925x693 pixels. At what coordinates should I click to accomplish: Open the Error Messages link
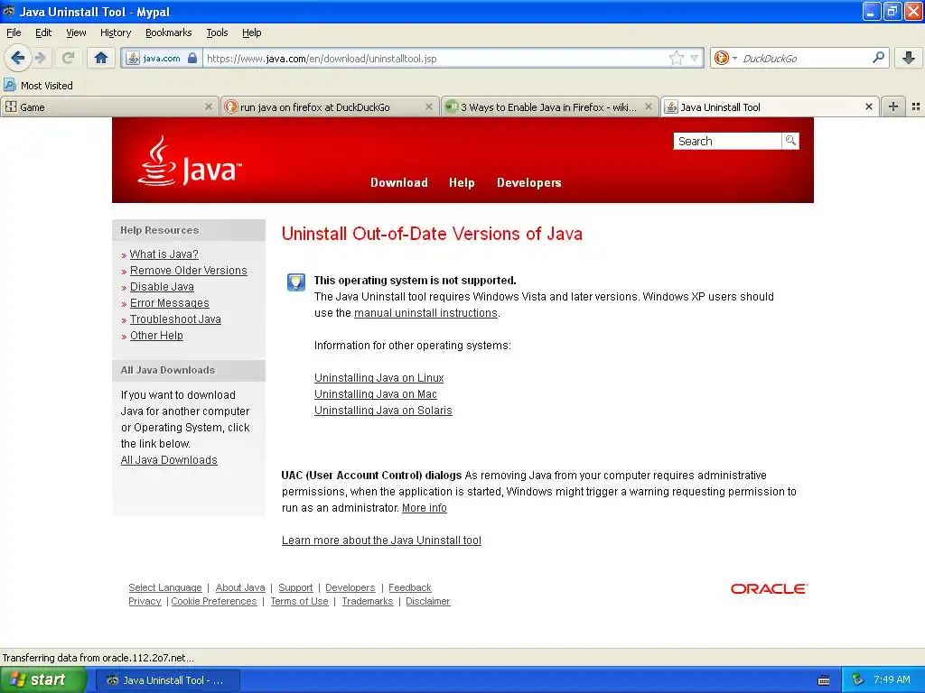[170, 303]
